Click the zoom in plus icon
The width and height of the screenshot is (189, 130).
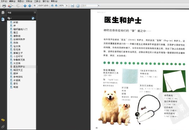point(56,6)
